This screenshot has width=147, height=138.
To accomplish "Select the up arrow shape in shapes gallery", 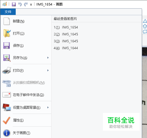I will [145, 26].
